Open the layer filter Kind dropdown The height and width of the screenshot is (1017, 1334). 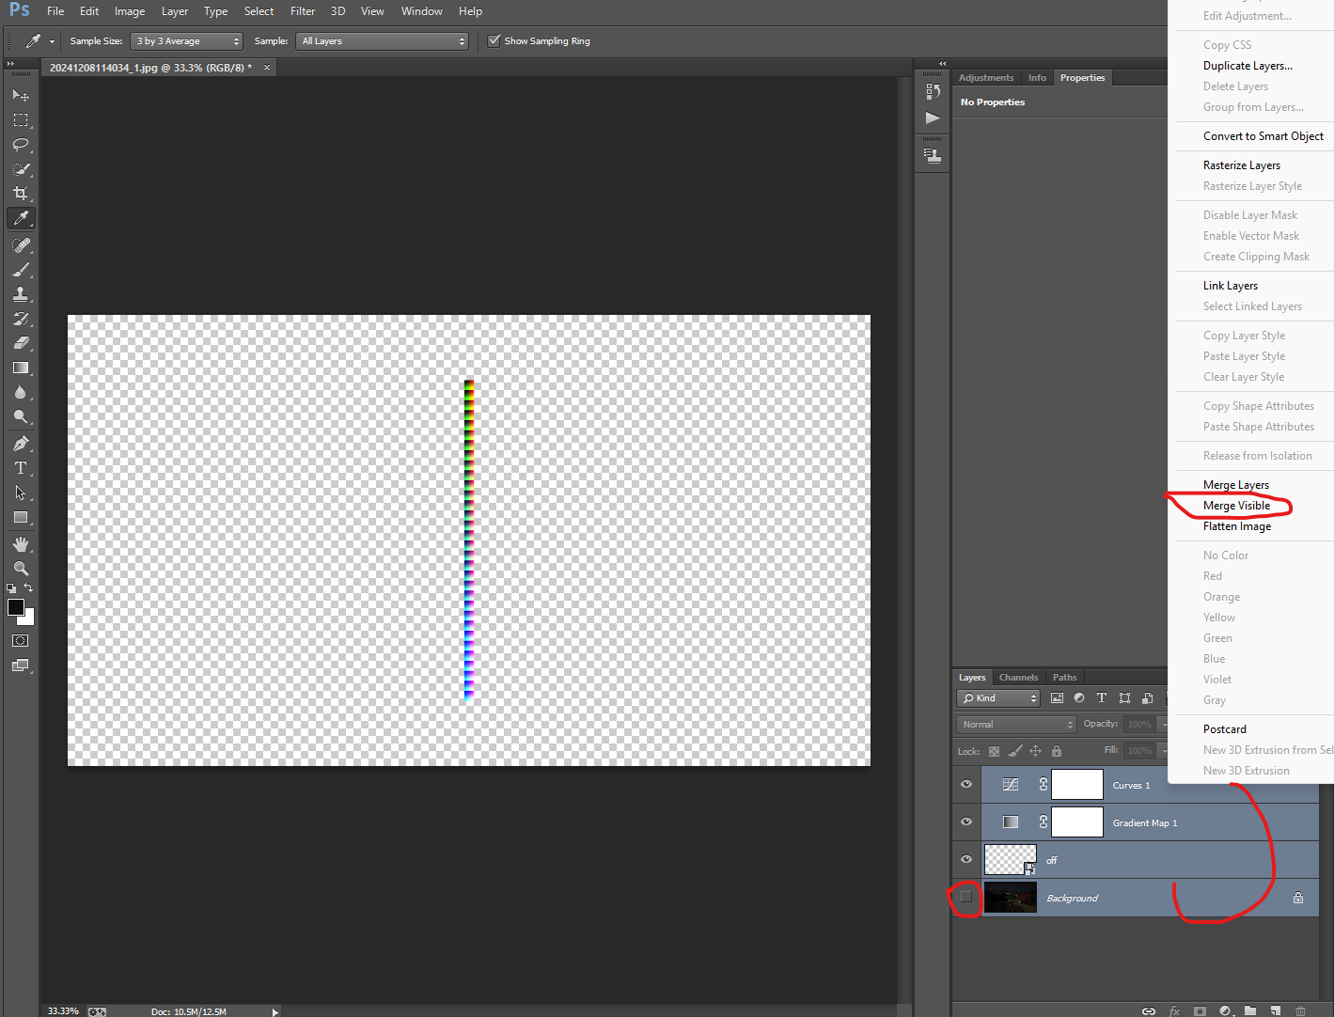click(998, 698)
